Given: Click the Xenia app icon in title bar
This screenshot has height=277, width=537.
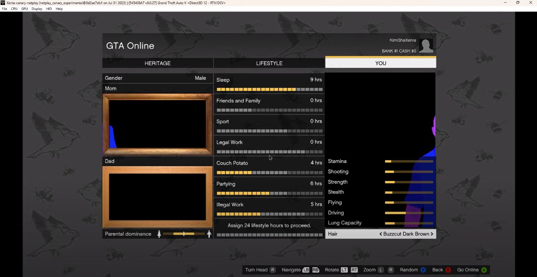Looking at the screenshot, I should click(3, 3).
